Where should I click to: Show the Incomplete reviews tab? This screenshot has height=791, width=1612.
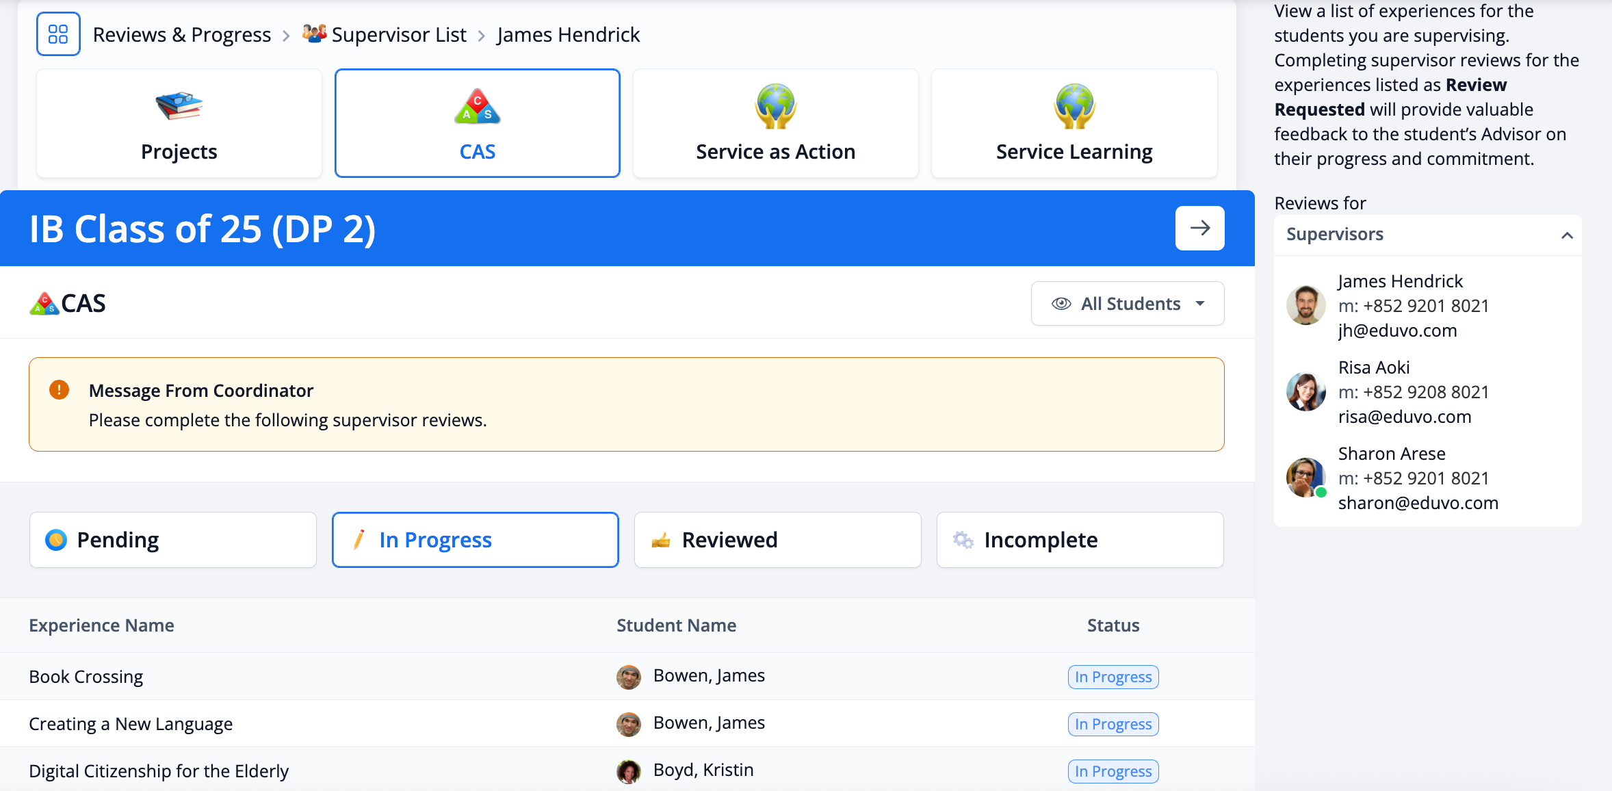click(1080, 540)
